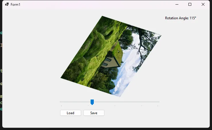Minimize the Form1 window
This screenshot has width=212, height=130.
tap(176, 4)
